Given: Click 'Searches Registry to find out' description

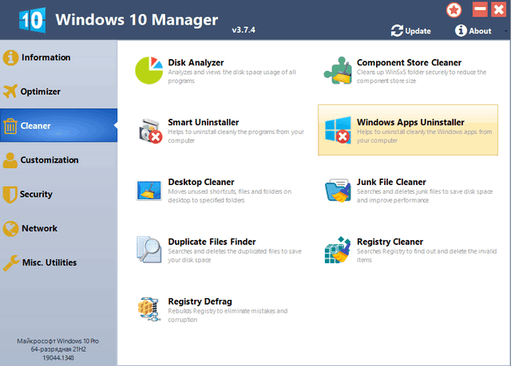Looking at the screenshot, I should [426, 255].
